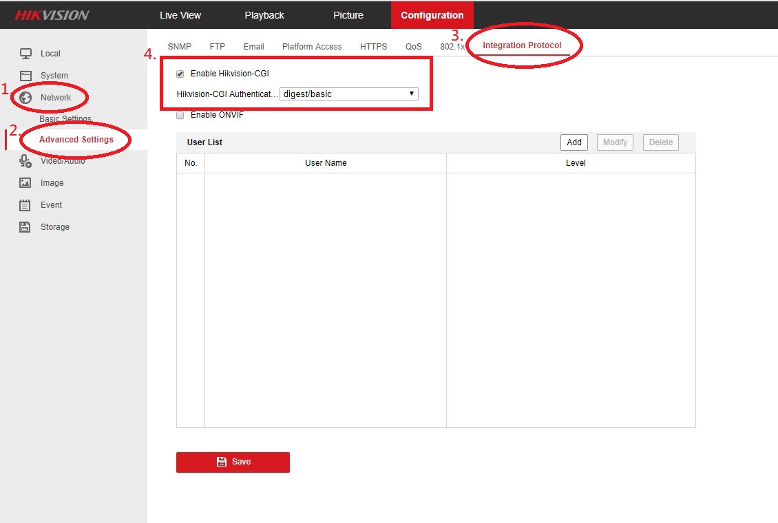Click the Storage floppy disk icon
The image size is (778, 523).
click(x=25, y=227)
